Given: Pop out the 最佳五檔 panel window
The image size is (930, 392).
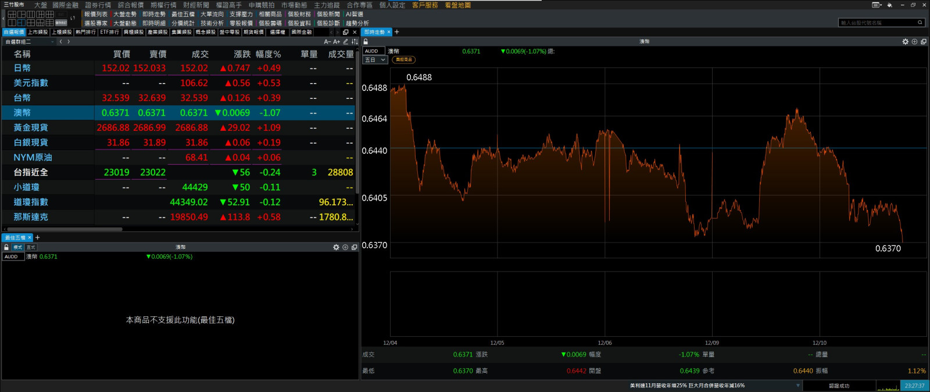Looking at the screenshot, I should pos(354,247).
